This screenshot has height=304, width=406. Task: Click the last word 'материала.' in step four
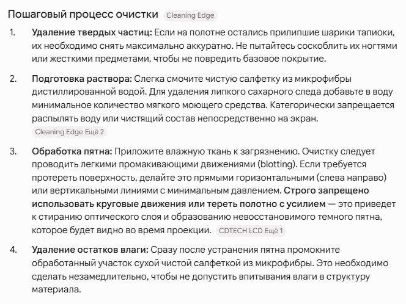click(x=56, y=289)
